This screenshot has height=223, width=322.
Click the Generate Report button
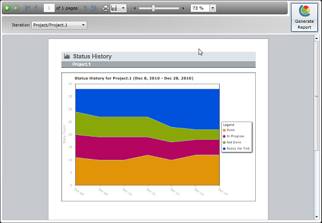point(304,17)
